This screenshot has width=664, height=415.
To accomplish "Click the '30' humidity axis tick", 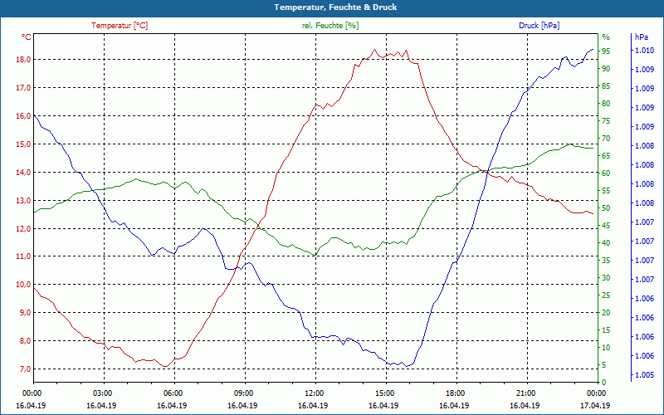I will tap(606, 278).
